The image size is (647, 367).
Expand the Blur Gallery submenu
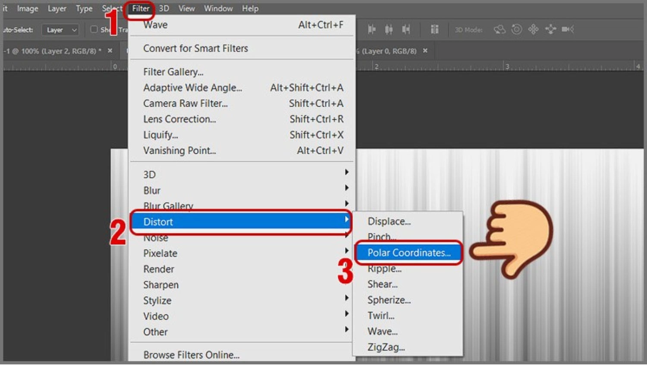tap(242, 206)
